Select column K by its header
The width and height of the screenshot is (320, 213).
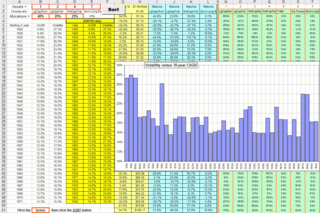pos(191,2)
